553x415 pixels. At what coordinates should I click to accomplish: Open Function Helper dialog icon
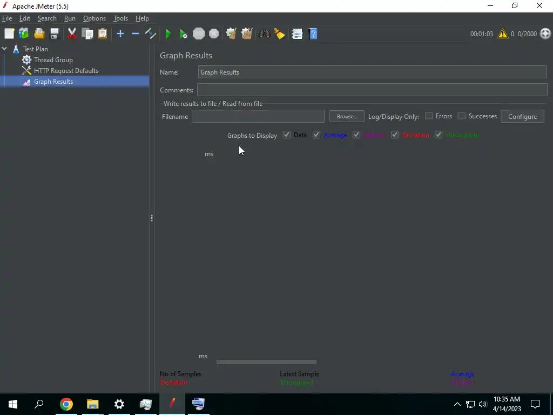[x=297, y=34]
